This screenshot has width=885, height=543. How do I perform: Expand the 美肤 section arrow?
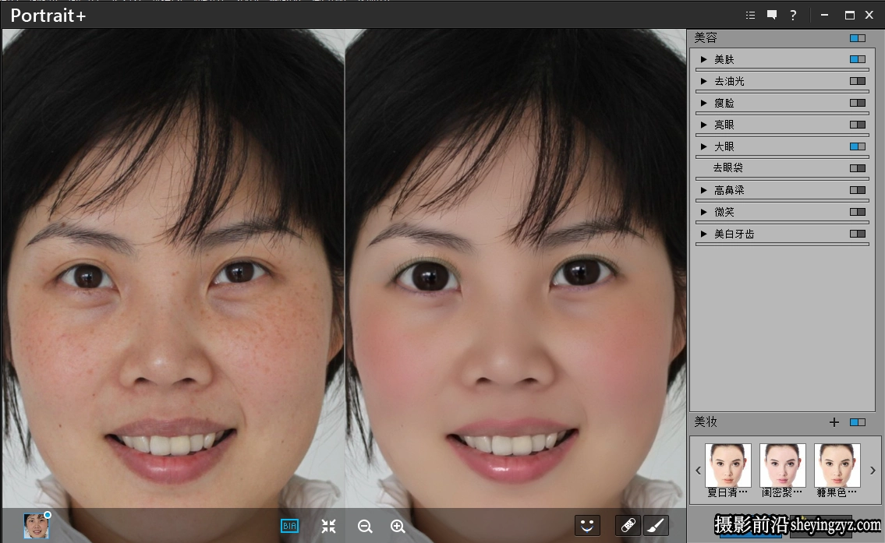click(x=703, y=59)
